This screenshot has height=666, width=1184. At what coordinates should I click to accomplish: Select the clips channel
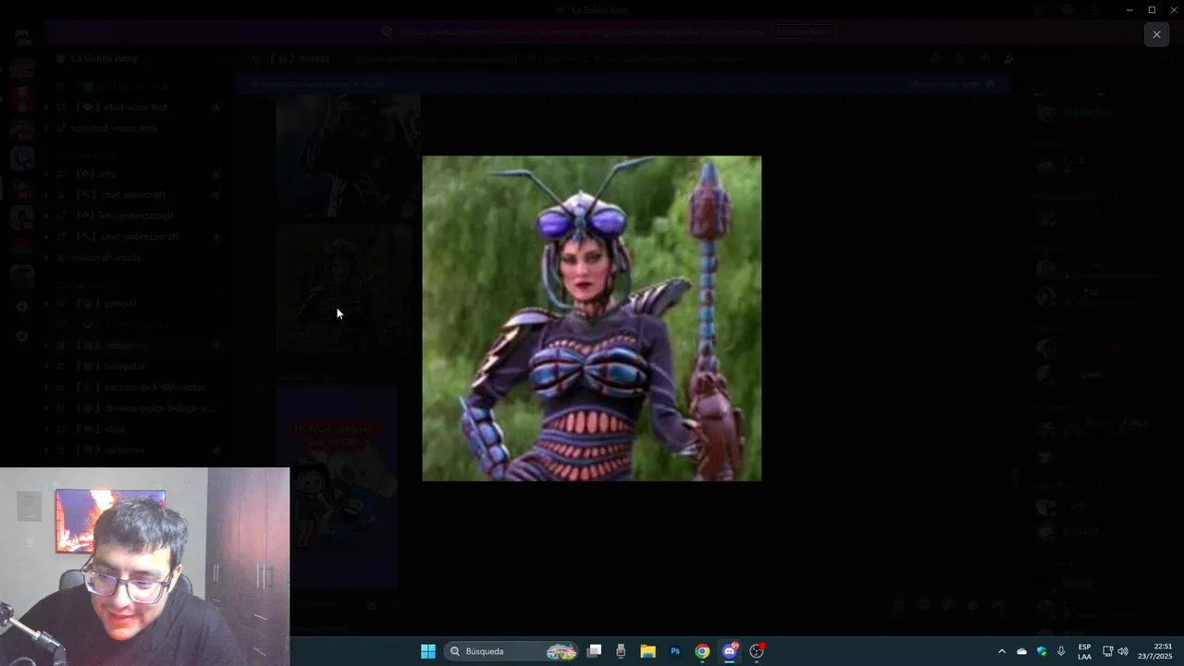click(137, 429)
